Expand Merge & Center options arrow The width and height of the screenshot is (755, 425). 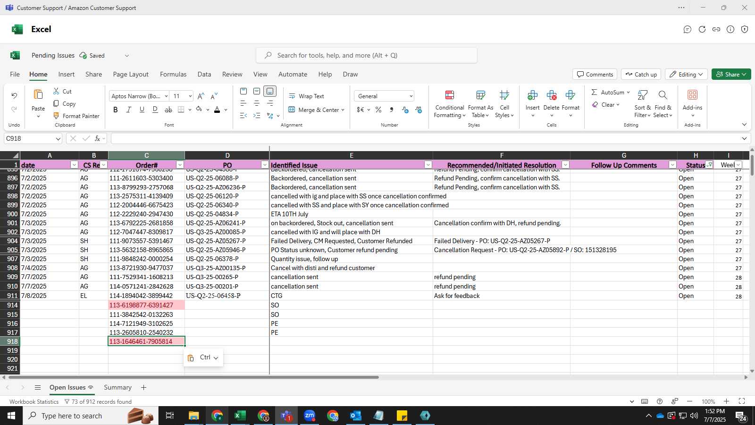point(343,110)
